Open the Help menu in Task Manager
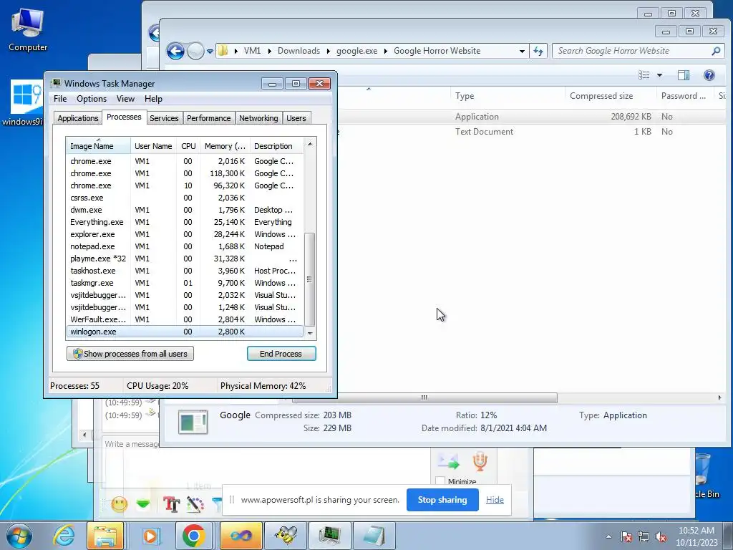 (153, 99)
